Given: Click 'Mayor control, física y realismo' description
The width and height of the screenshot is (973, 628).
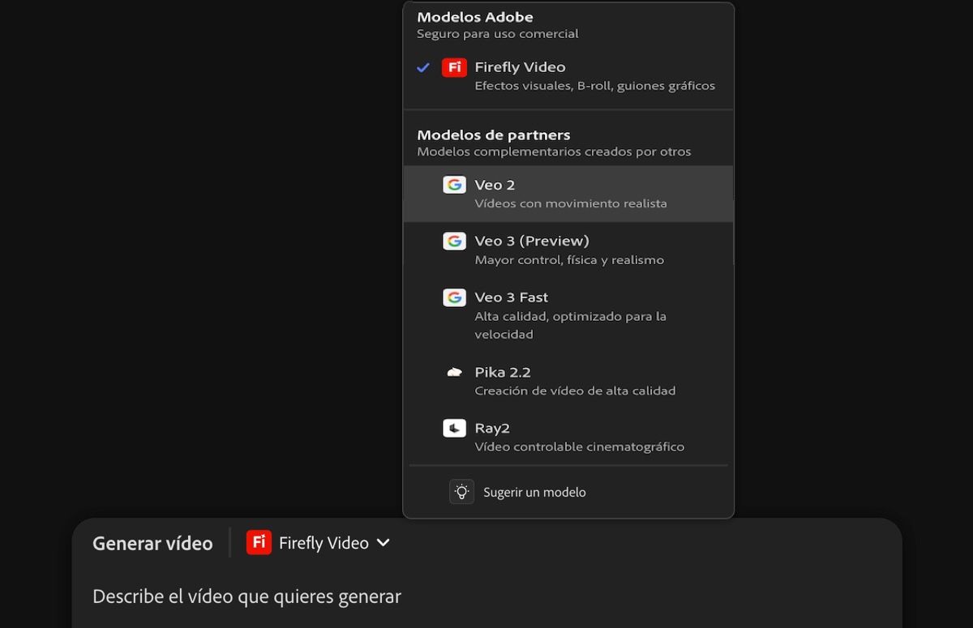Looking at the screenshot, I should pyautogui.click(x=569, y=260).
